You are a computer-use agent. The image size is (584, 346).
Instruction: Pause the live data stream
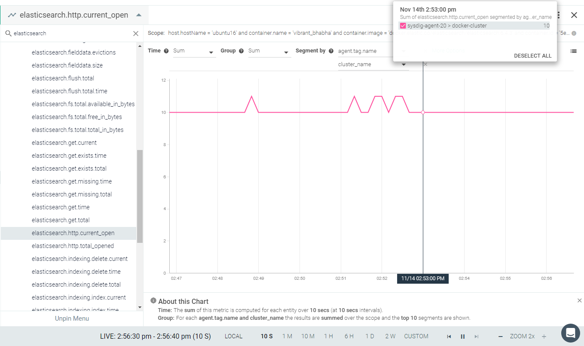[463, 337]
